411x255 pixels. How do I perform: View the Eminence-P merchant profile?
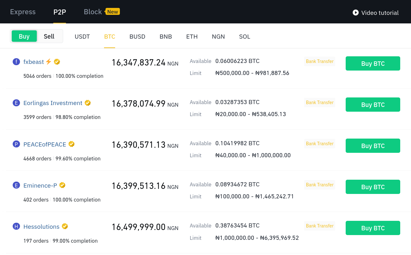(40, 185)
